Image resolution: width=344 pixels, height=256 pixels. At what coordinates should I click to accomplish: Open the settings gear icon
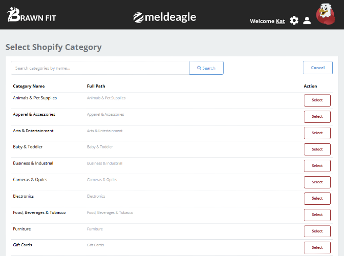(294, 20)
